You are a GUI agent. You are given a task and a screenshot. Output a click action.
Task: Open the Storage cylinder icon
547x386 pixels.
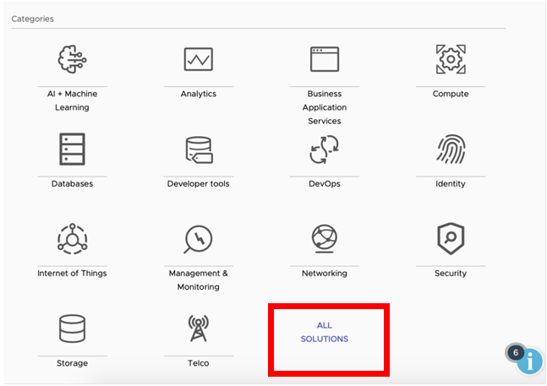72,329
